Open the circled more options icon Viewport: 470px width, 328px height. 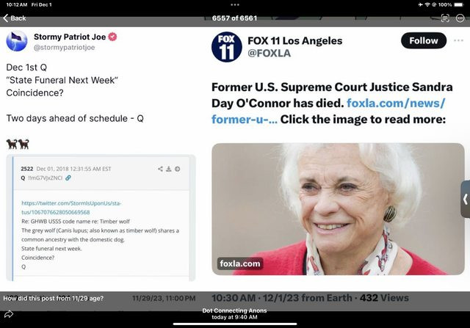(460, 18)
